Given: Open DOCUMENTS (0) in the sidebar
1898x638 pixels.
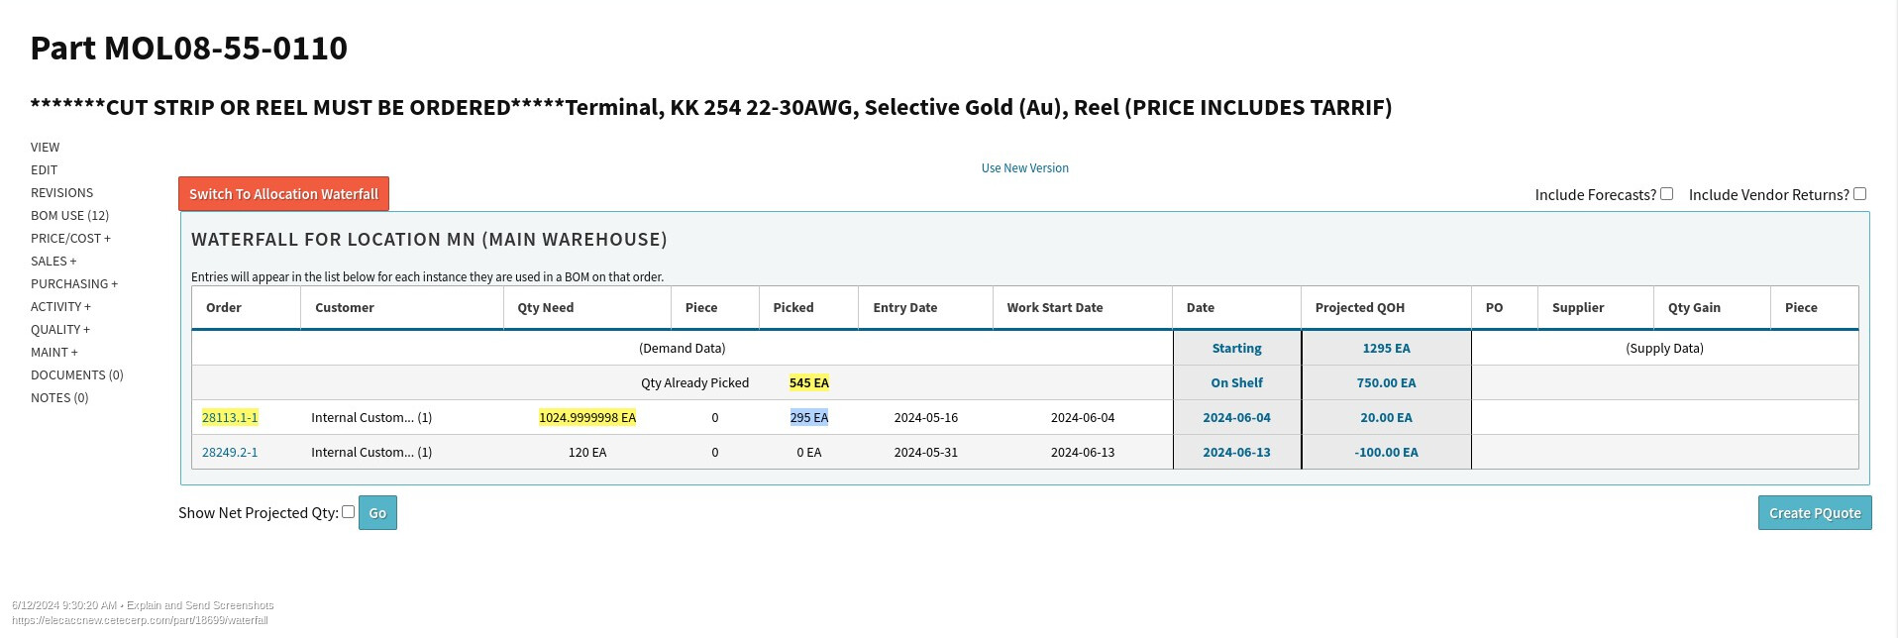Looking at the screenshot, I should click(77, 374).
